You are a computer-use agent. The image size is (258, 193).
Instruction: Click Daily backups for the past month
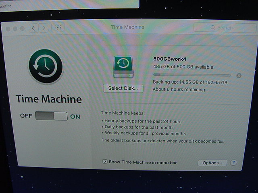pyautogui.click(x=139, y=127)
